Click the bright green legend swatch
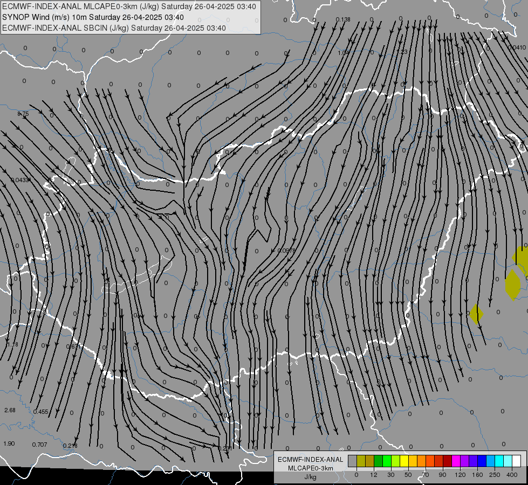This screenshot has width=528, height=485. pos(387,461)
